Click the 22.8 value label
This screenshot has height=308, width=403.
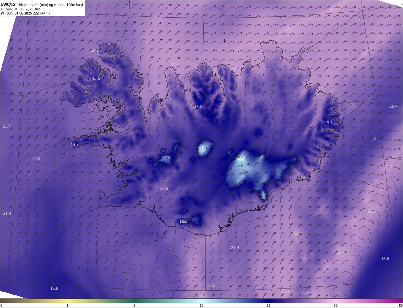tap(211, 286)
